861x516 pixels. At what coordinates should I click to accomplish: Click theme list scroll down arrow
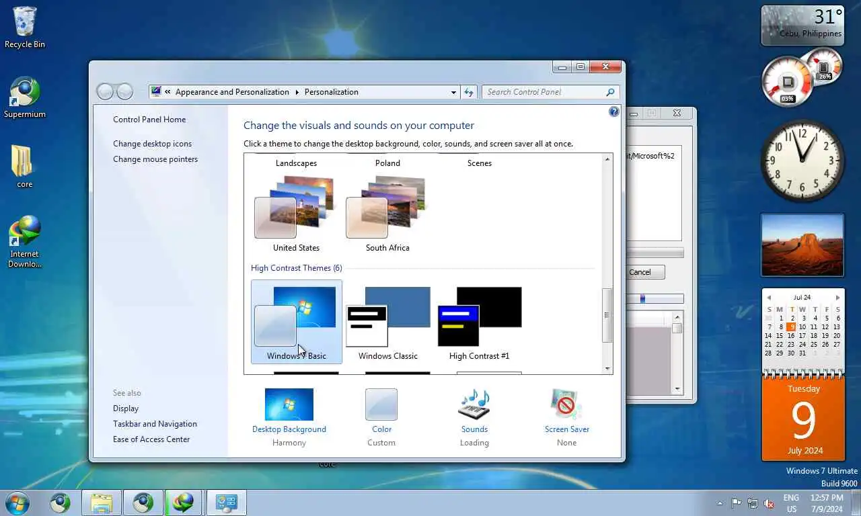[x=607, y=368]
